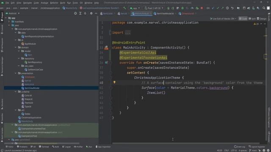Open the Tools menu
271x152 pixels.
coord(75,3)
